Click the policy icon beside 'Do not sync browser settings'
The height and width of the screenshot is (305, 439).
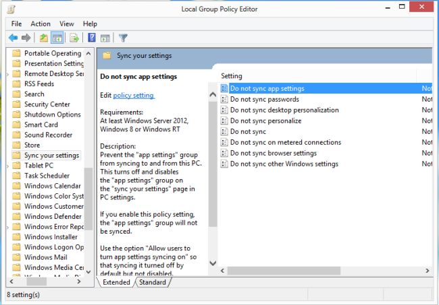point(224,154)
